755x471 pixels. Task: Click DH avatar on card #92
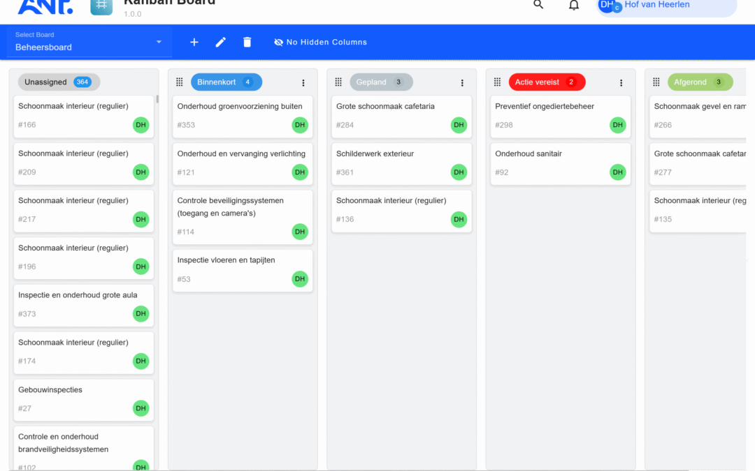[618, 172]
